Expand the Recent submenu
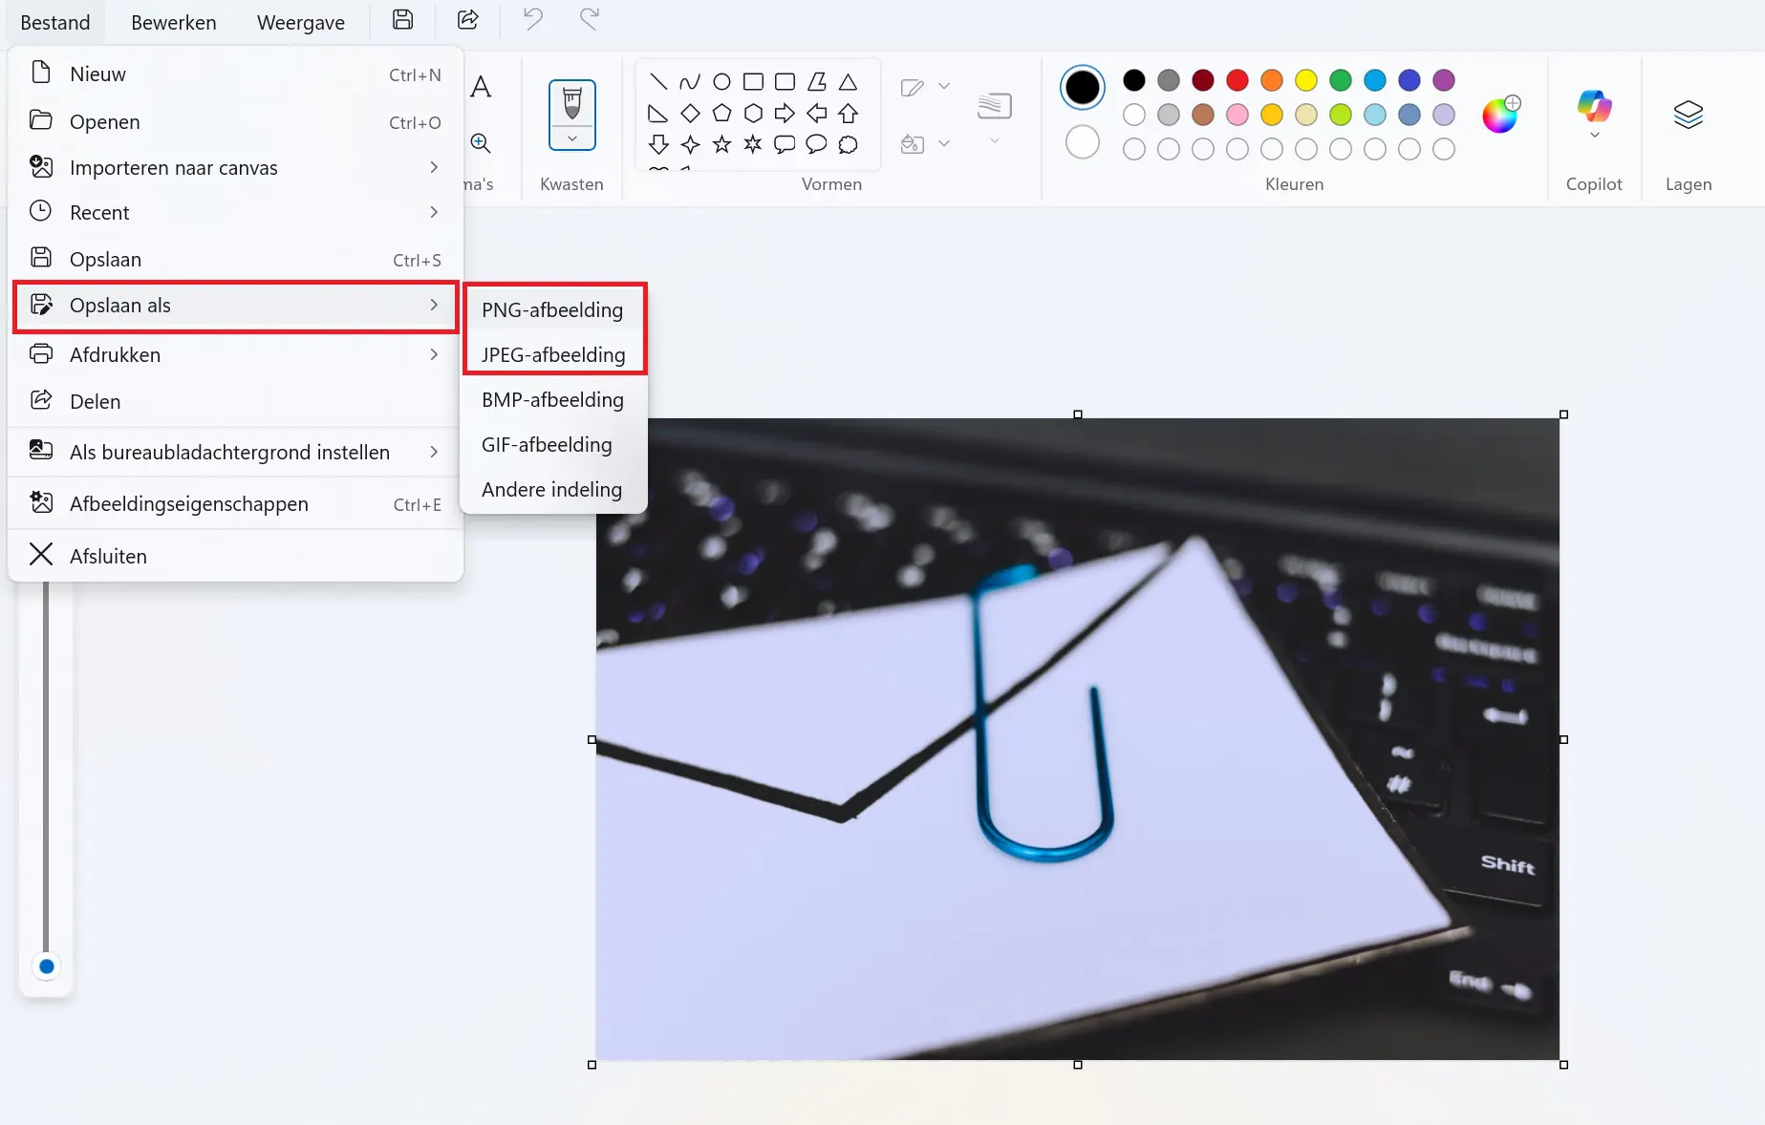 pos(235,212)
